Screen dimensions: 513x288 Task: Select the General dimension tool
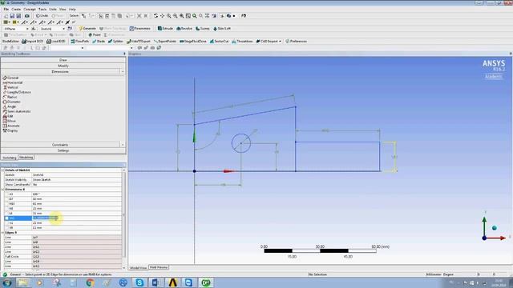pyautogui.click(x=10, y=78)
